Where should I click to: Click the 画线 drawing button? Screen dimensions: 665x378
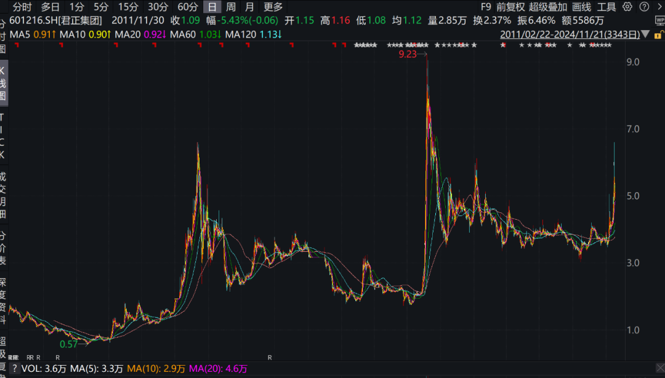[x=581, y=7]
